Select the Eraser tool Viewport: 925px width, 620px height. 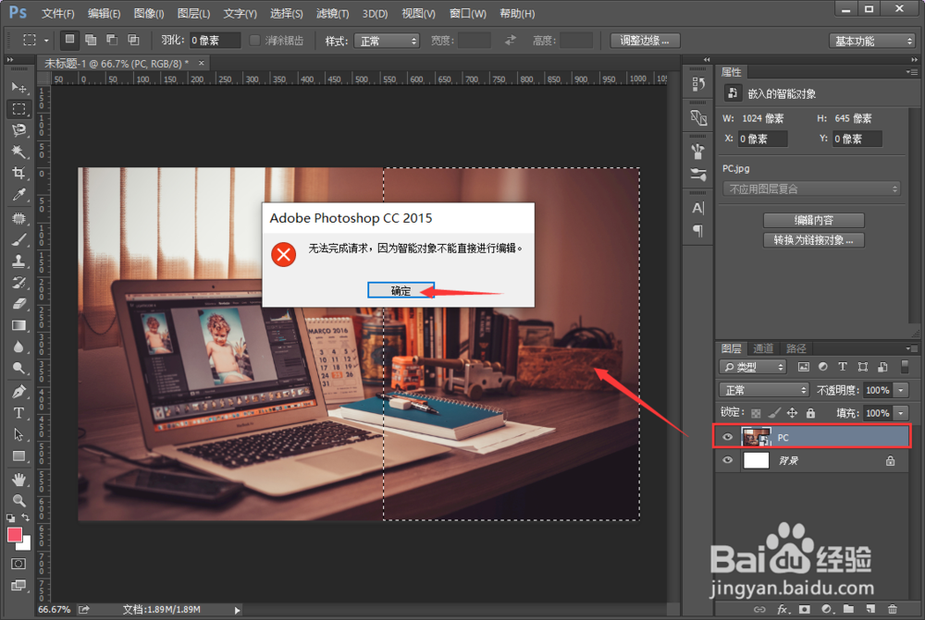tap(18, 304)
